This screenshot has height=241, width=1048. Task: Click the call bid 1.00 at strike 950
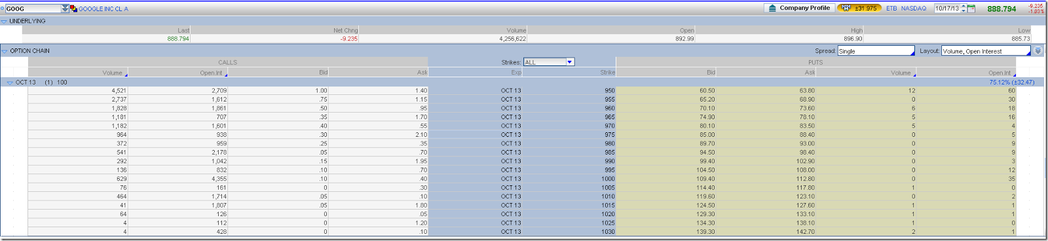coord(322,90)
